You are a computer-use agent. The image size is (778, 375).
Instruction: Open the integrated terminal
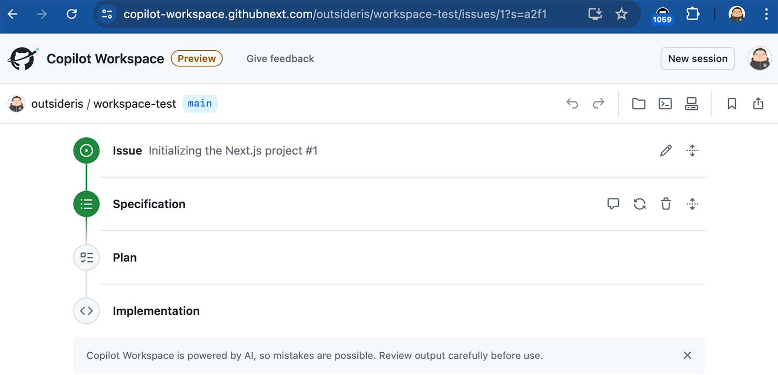click(x=665, y=104)
